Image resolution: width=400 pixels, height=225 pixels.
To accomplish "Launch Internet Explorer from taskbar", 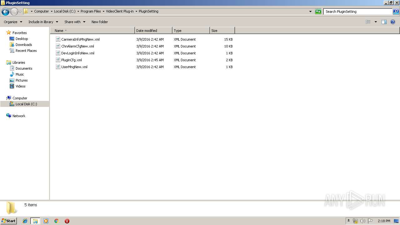I will point(25,221).
